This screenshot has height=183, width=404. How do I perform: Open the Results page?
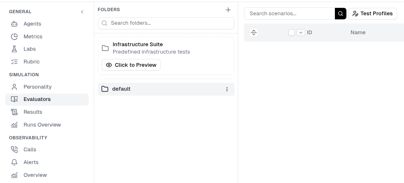tap(33, 112)
